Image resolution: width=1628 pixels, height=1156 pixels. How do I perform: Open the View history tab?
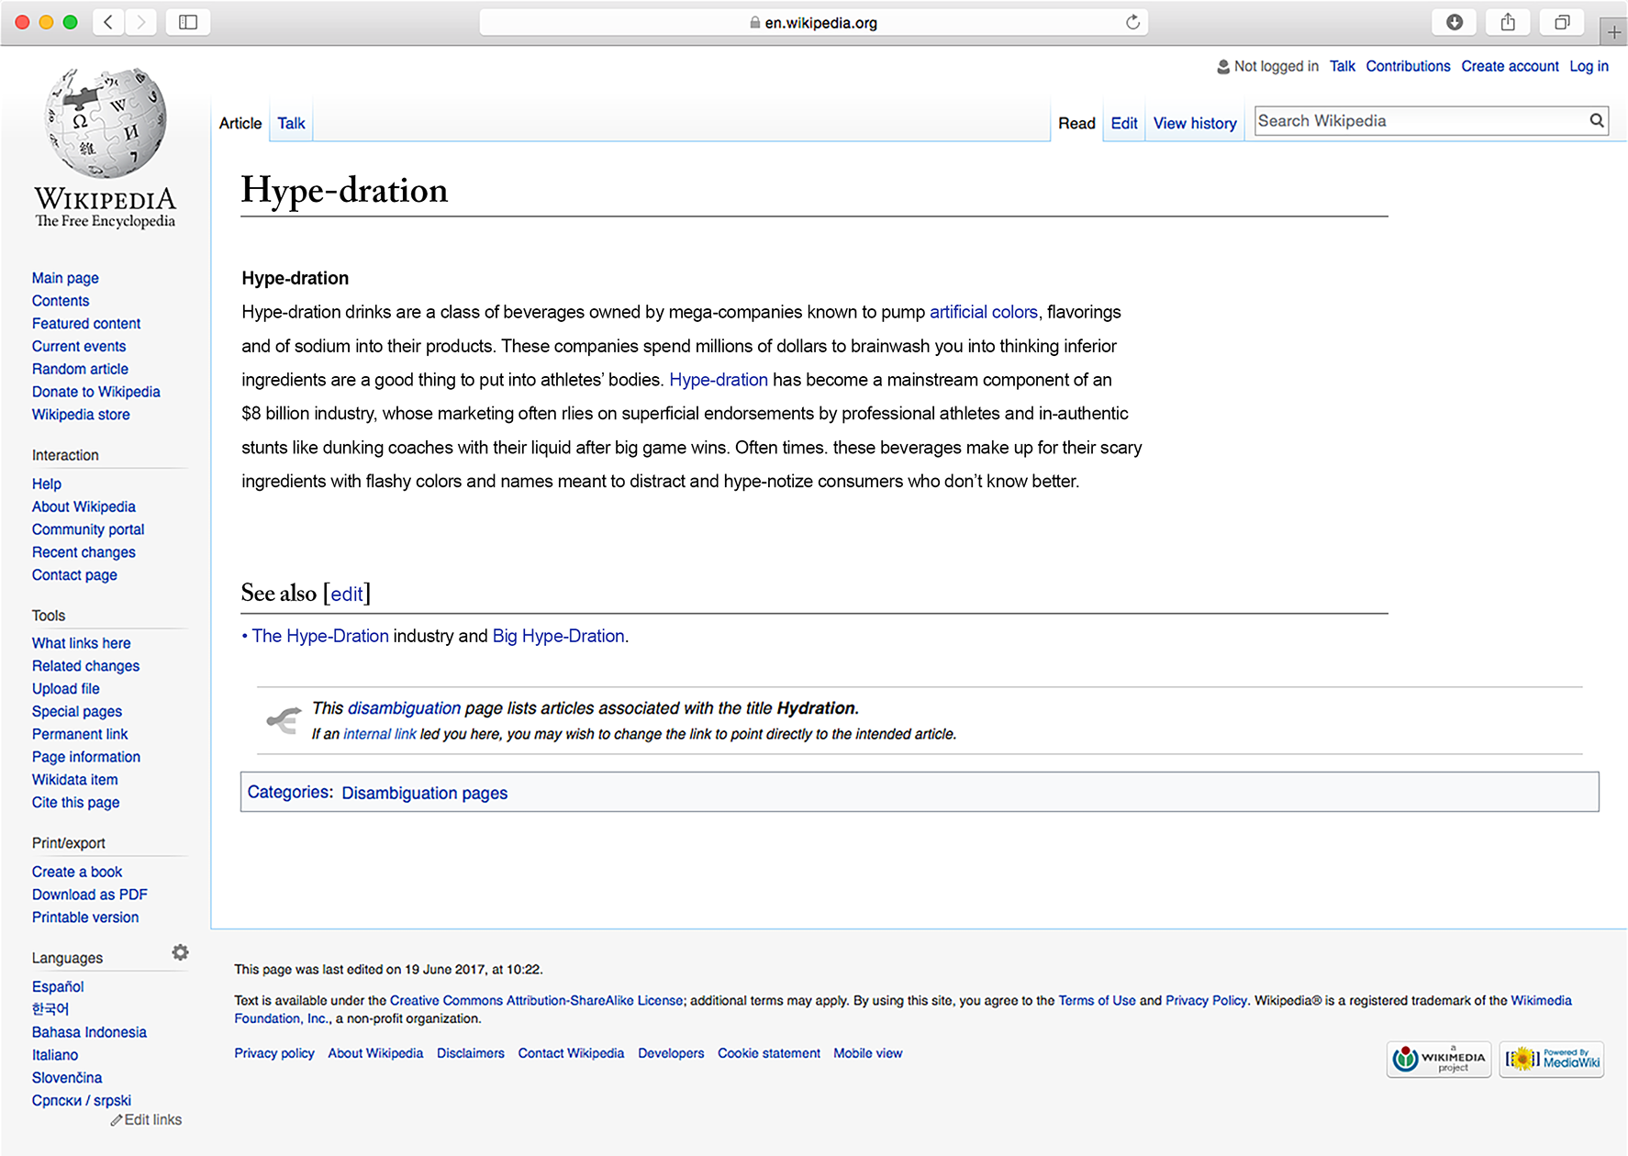point(1195,123)
